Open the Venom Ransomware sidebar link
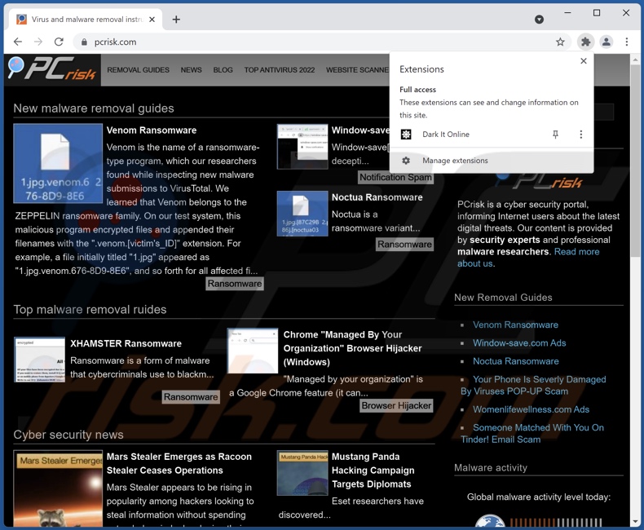 [x=515, y=325]
